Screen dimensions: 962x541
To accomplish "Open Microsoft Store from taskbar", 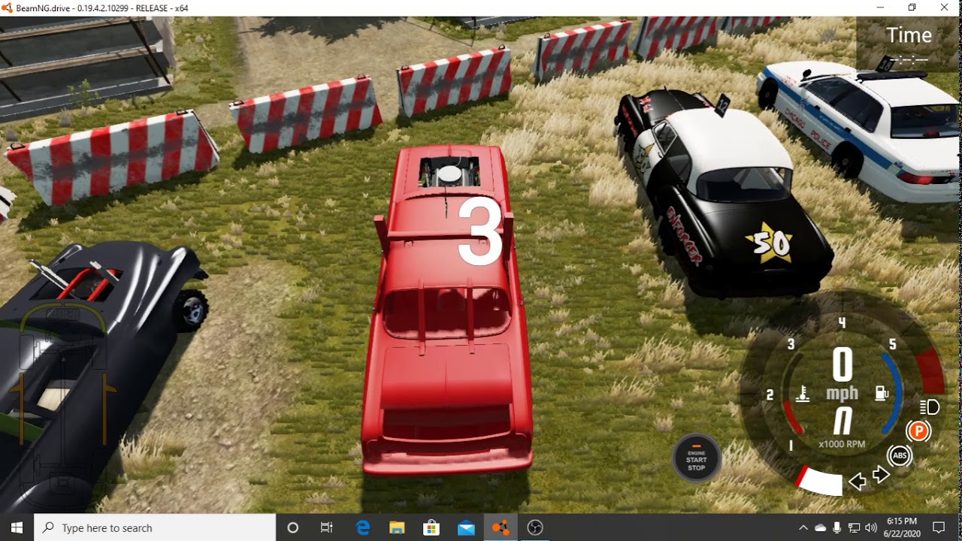I will pyautogui.click(x=431, y=527).
